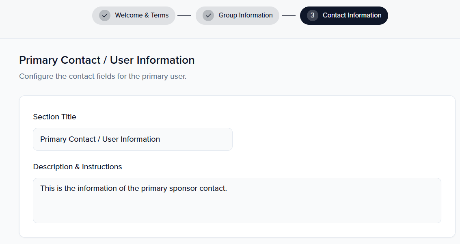Viewport: 460px width, 244px height.
Task: Select the Contact Information step
Action: click(x=352, y=15)
